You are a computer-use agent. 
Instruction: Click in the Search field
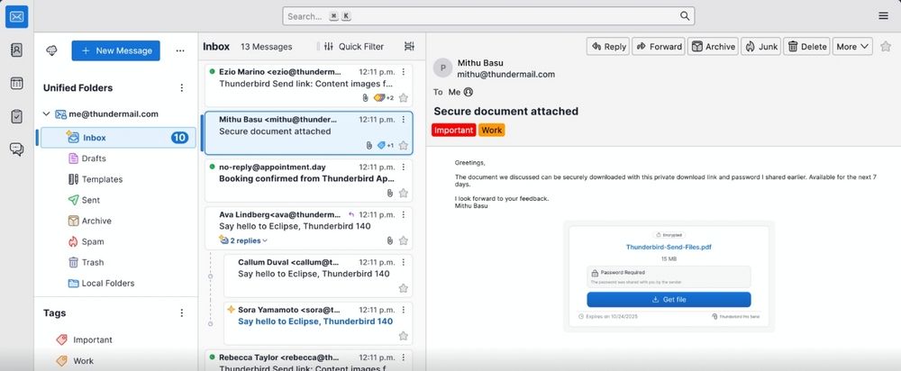pos(488,16)
